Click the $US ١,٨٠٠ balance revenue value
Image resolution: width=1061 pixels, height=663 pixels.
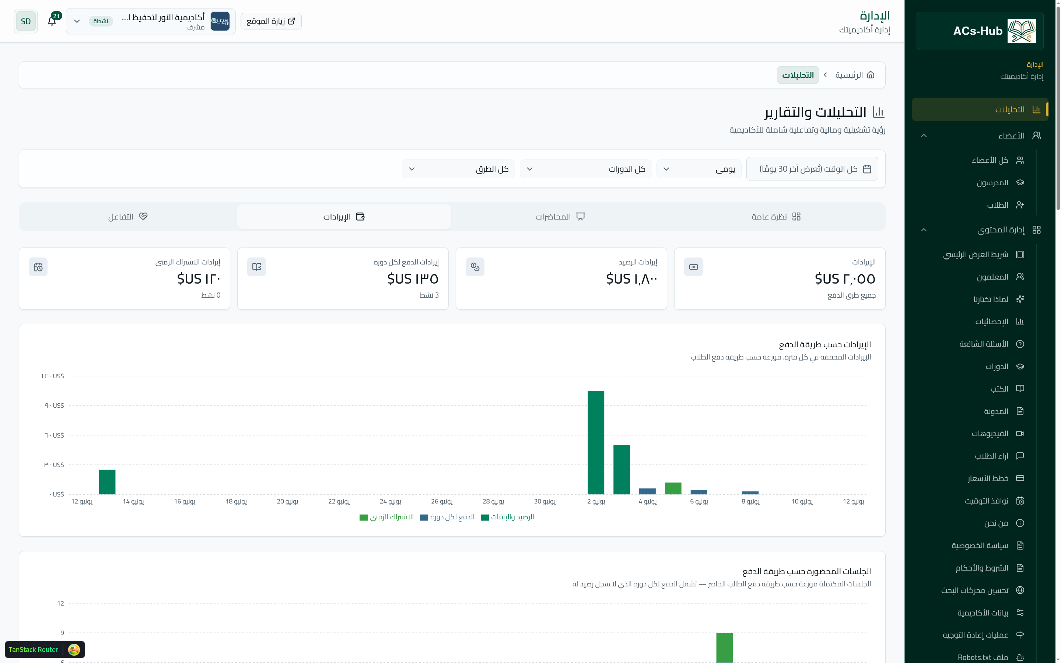pyautogui.click(x=631, y=279)
